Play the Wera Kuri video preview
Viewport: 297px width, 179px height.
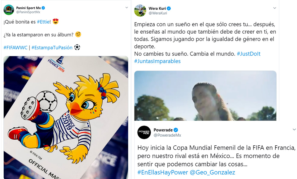click(x=205, y=96)
